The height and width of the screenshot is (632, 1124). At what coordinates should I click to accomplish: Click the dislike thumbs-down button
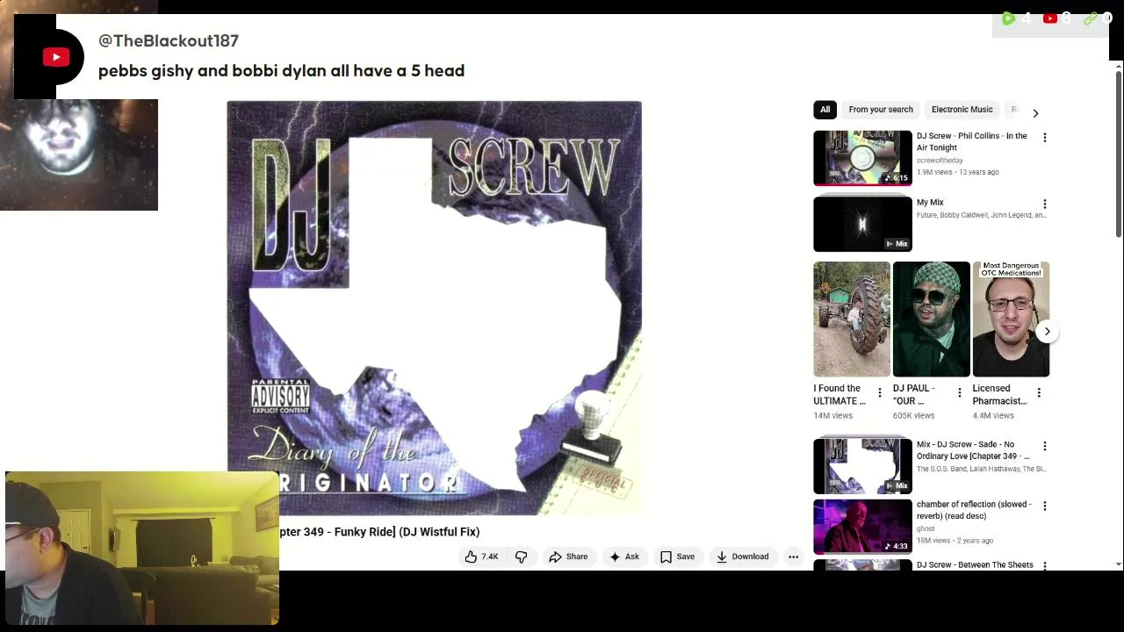coord(521,557)
